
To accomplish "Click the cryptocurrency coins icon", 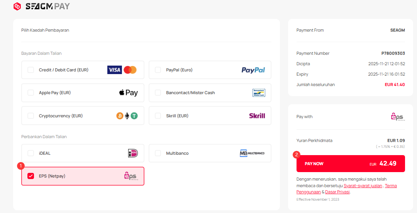I will pos(127,116).
